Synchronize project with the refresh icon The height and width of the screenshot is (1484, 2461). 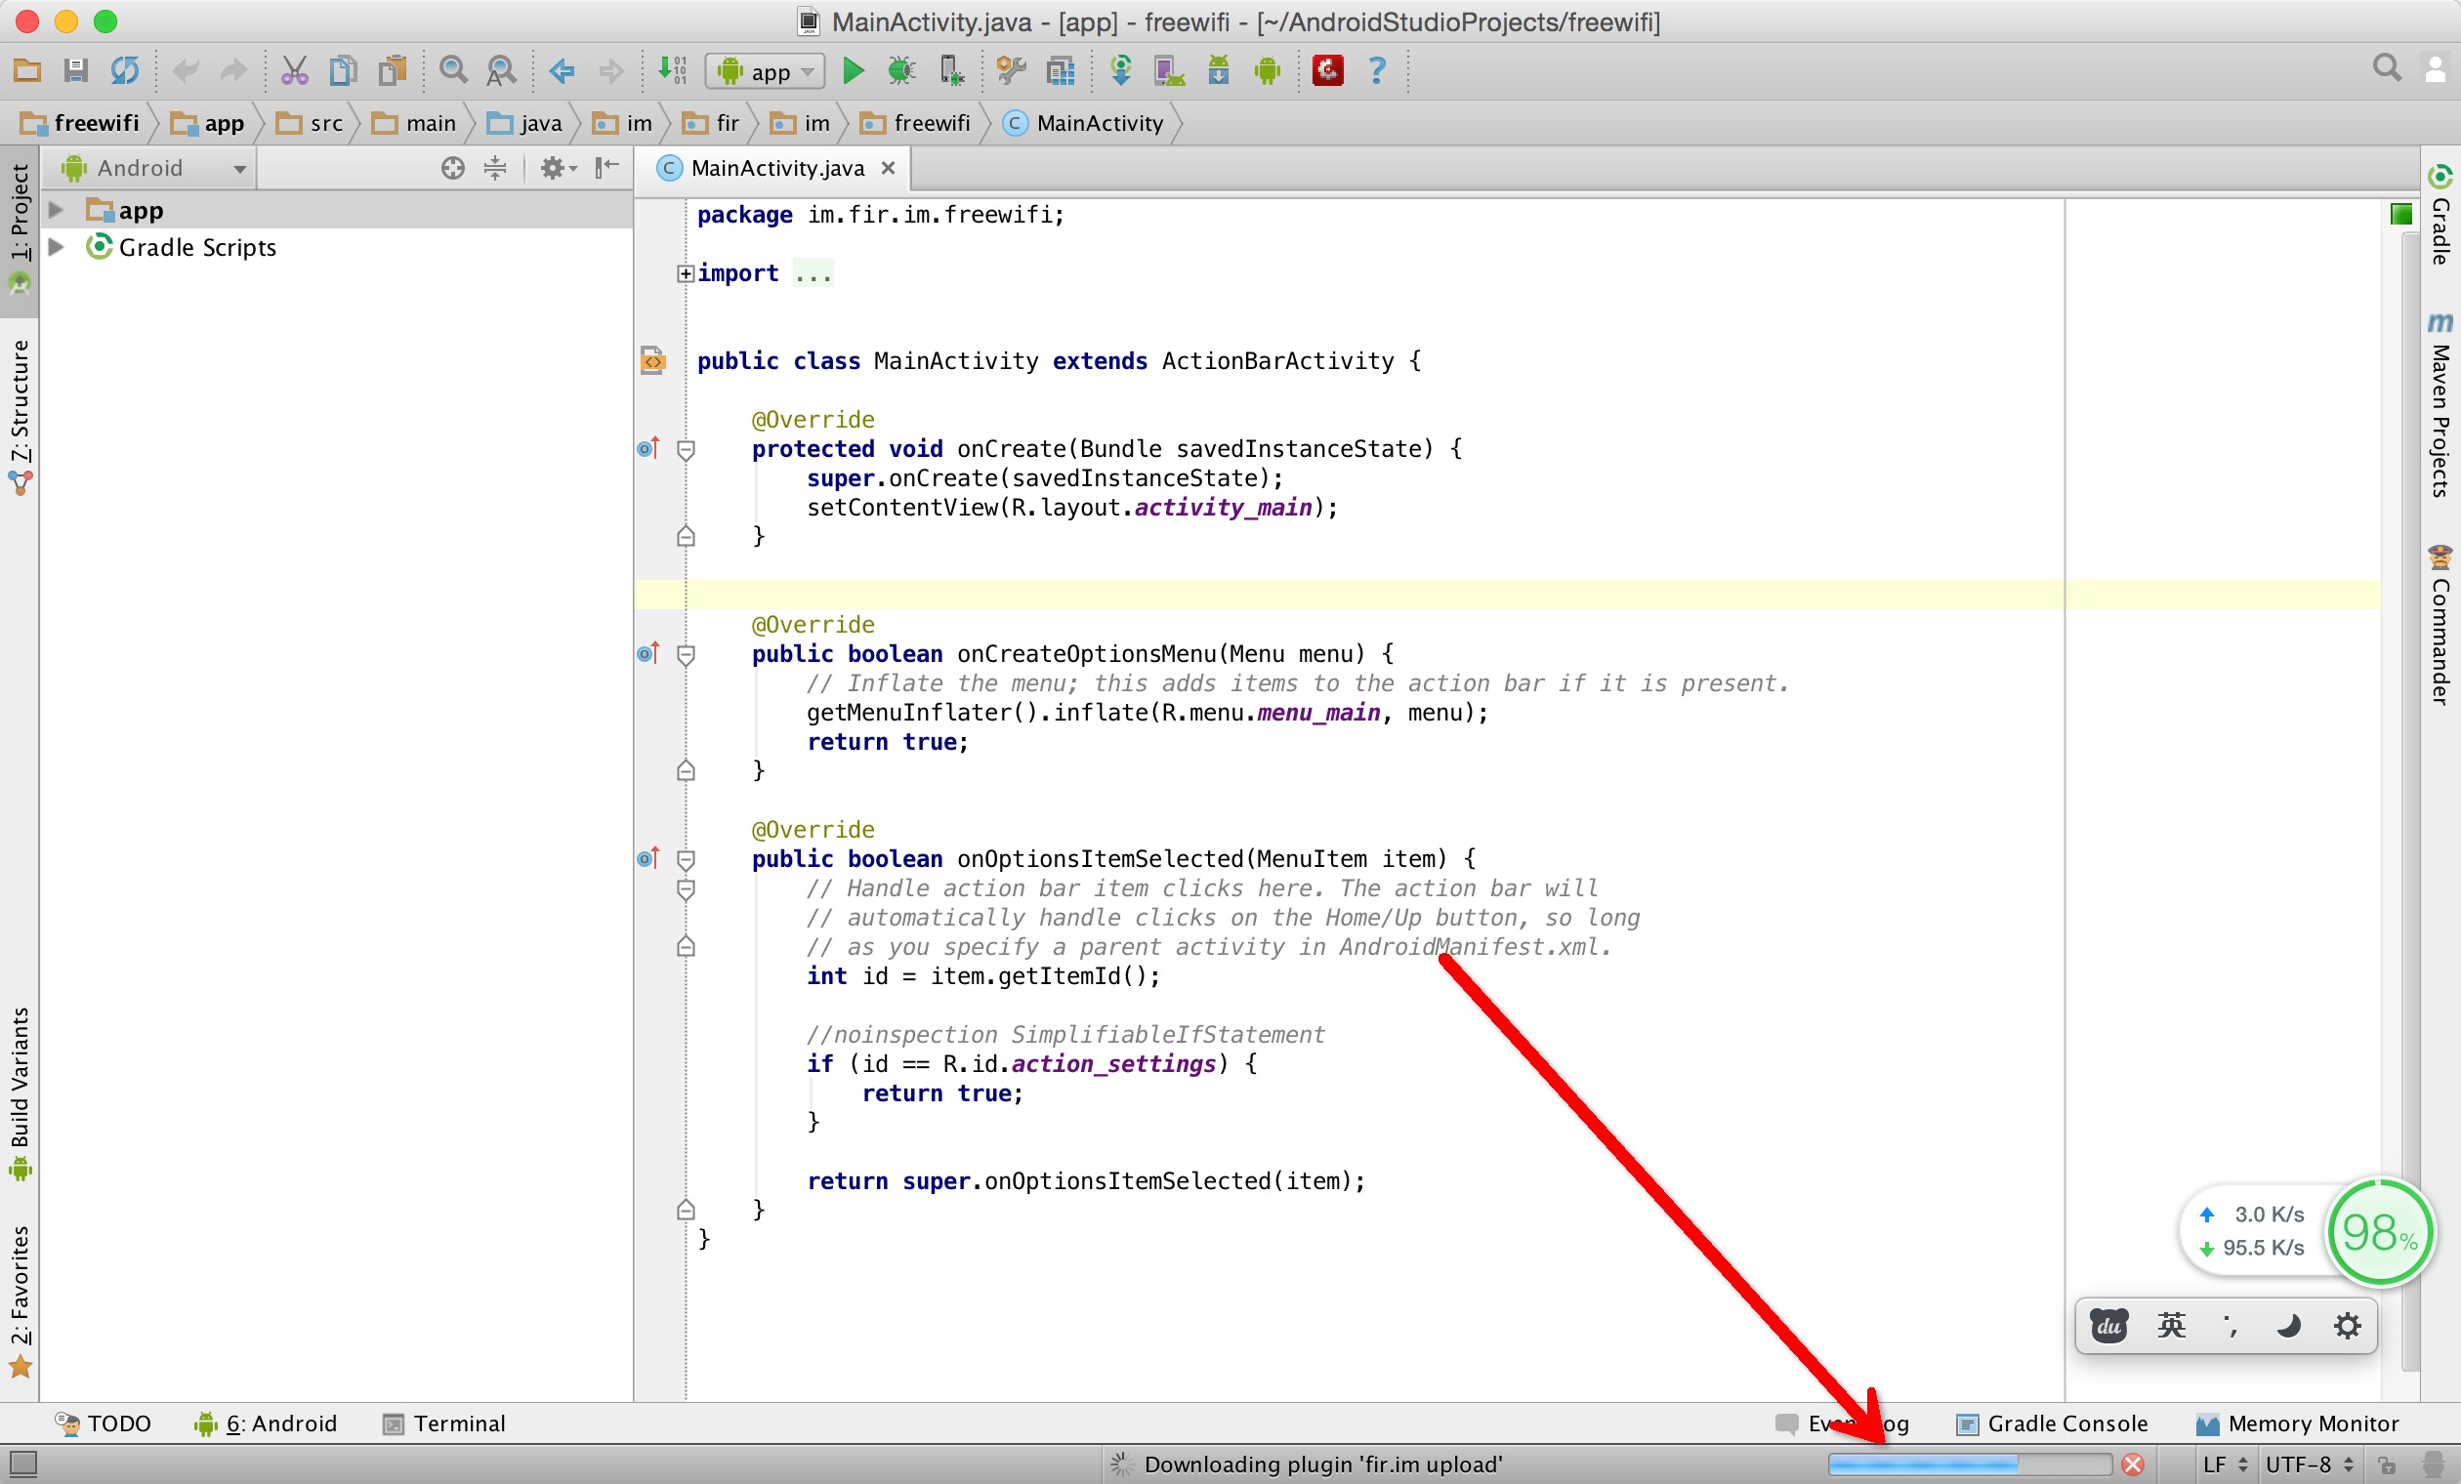[x=125, y=71]
